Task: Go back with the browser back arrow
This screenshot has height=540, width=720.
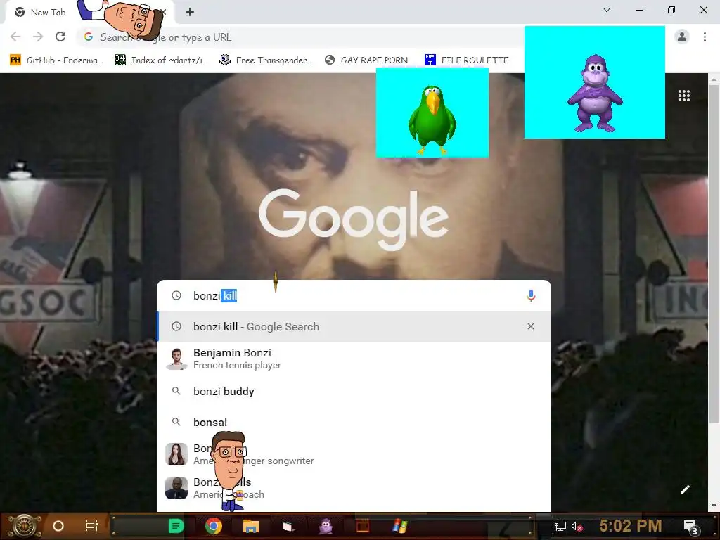Action: (x=15, y=37)
